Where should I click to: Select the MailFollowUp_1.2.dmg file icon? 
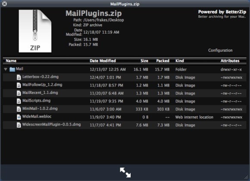pyautogui.click(x=19, y=85)
